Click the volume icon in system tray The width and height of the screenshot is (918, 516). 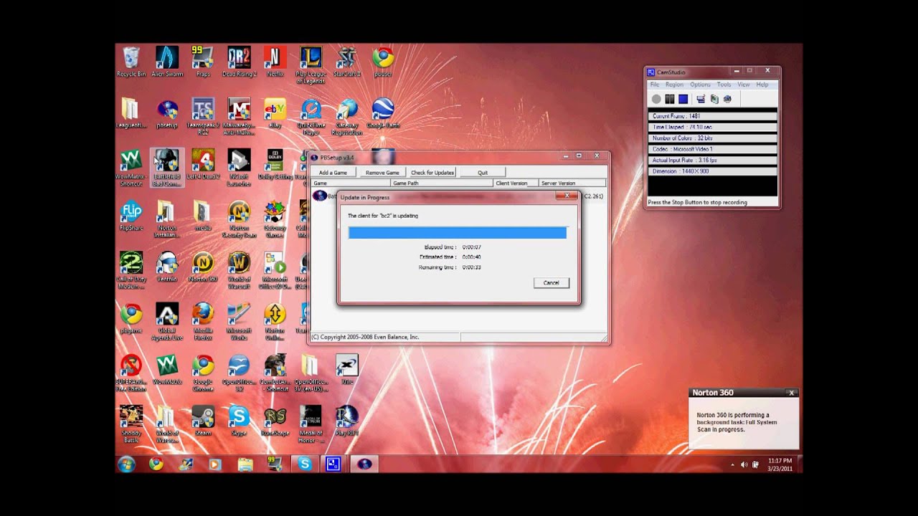[744, 464]
